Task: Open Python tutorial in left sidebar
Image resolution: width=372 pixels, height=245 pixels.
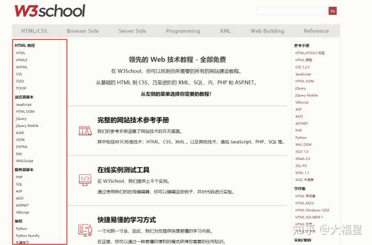Action: click(21, 228)
